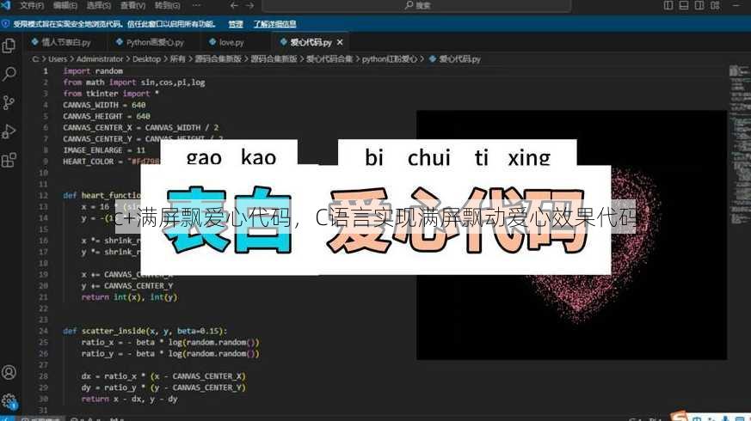
Task: Click the 'from tkinter import *' line
Action: click(111, 94)
